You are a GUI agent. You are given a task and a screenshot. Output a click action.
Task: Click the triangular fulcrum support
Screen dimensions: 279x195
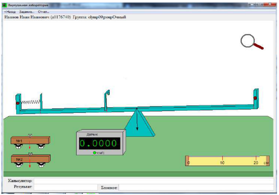(139, 123)
